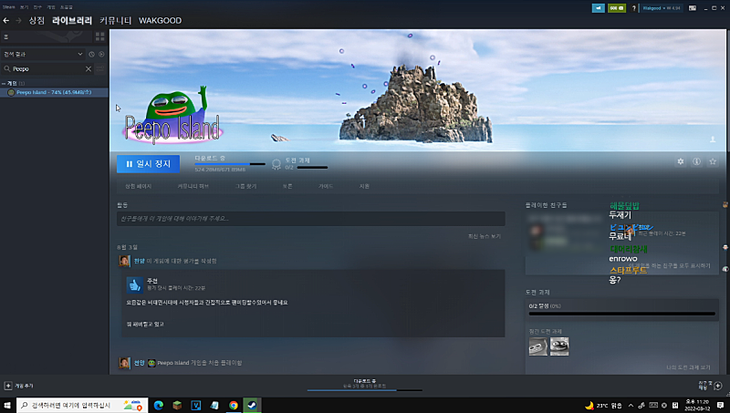Click the friends profile icon on banner

point(713,139)
